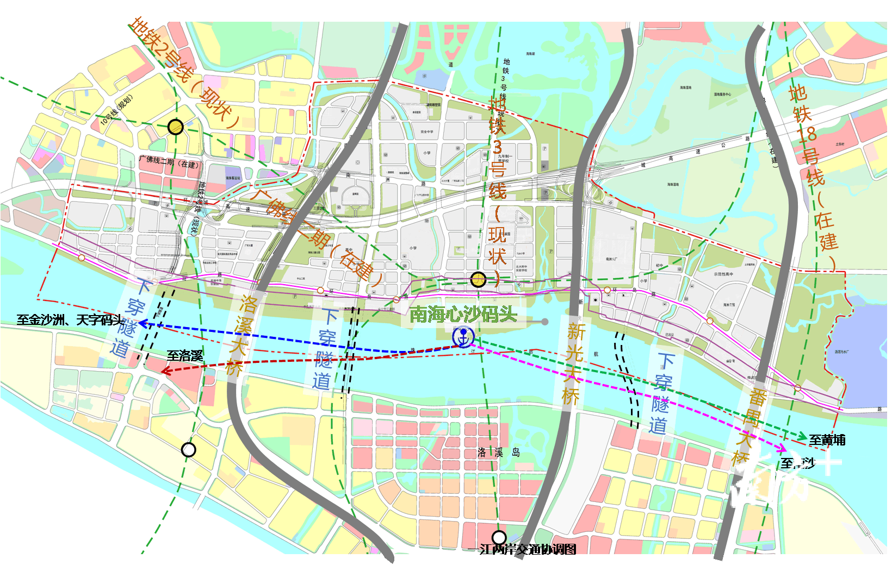Click the 至黄埔 destination text
Viewport: 892px width, 565px height.
(827, 440)
